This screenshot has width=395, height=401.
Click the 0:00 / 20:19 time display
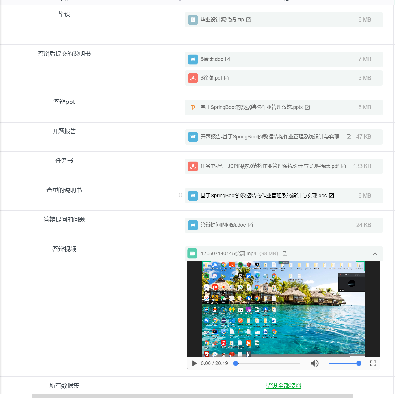(214, 363)
